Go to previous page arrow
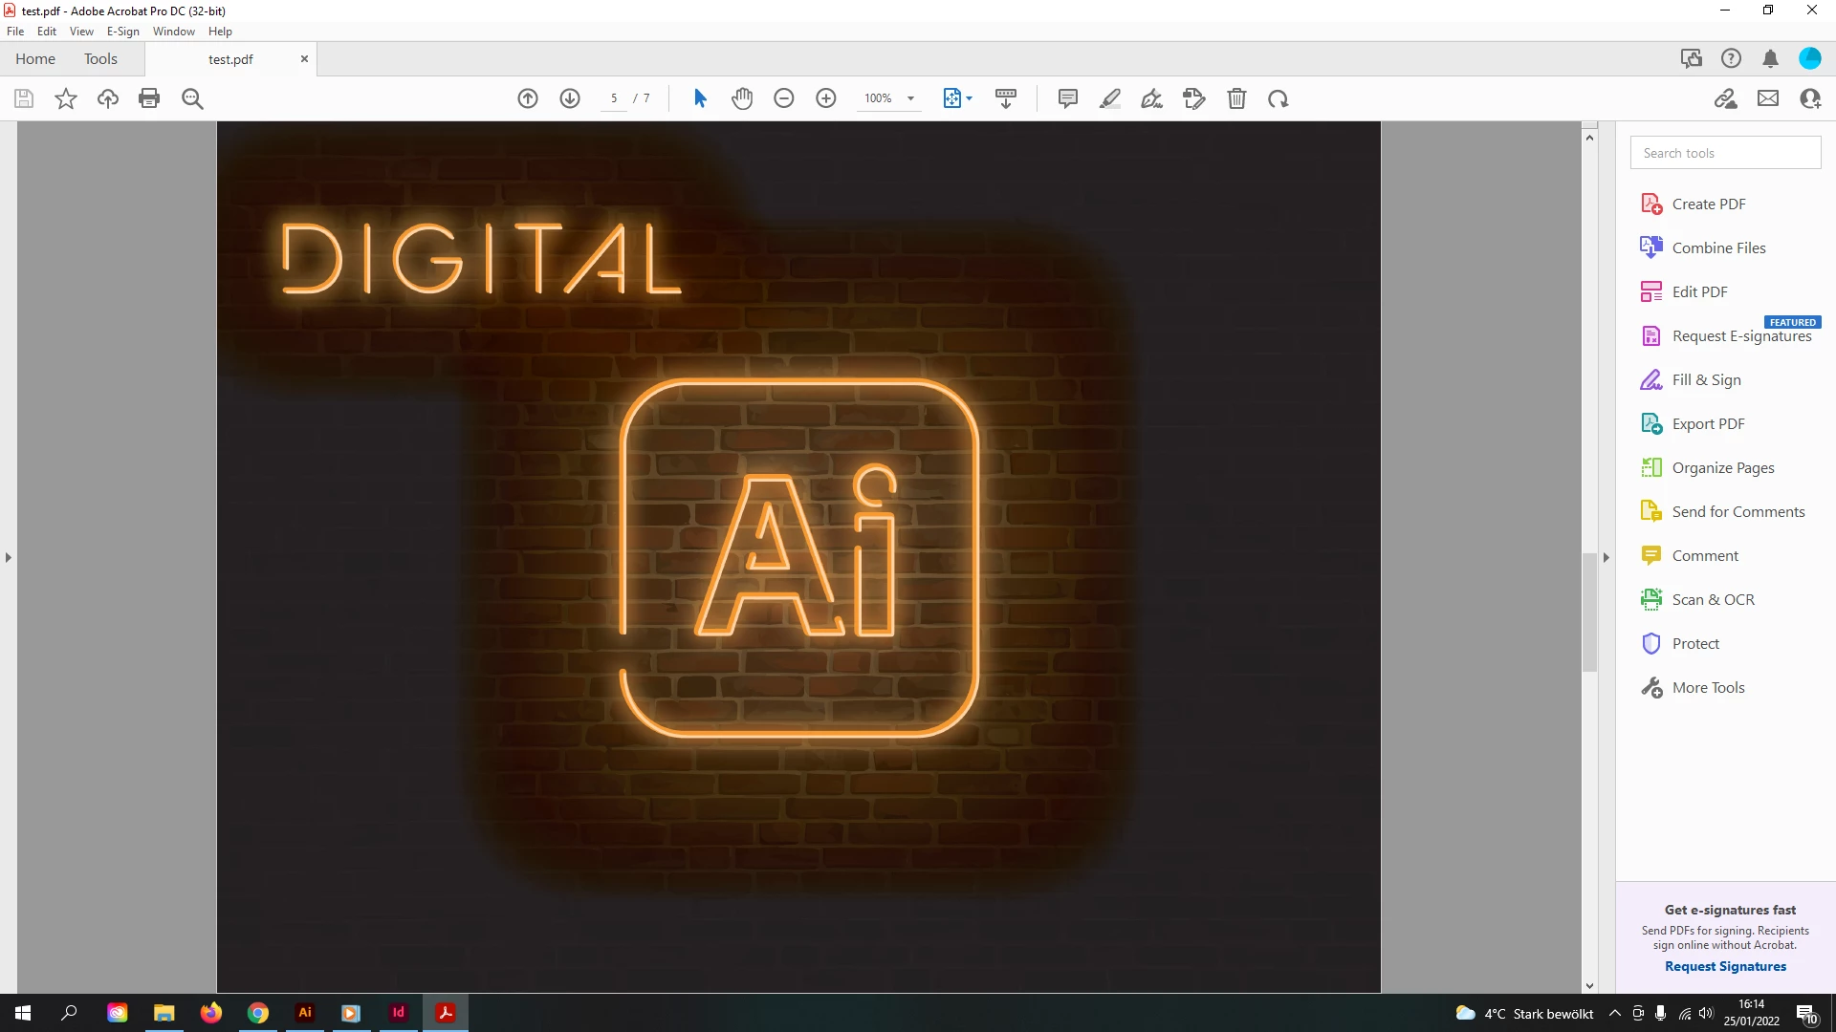Viewport: 1836px width, 1032px height. coord(528,98)
